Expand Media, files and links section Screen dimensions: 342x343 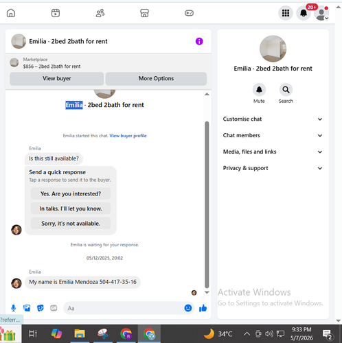click(273, 152)
